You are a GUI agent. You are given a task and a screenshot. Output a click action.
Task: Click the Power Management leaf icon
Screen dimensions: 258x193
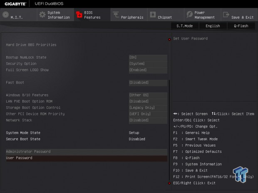[189, 15]
